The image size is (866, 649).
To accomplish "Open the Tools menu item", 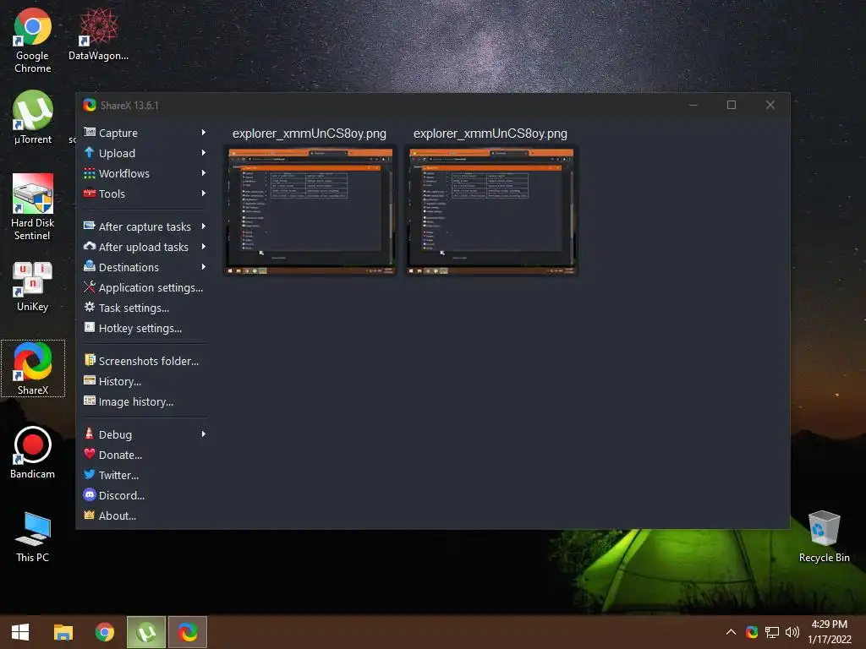I will (x=145, y=194).
